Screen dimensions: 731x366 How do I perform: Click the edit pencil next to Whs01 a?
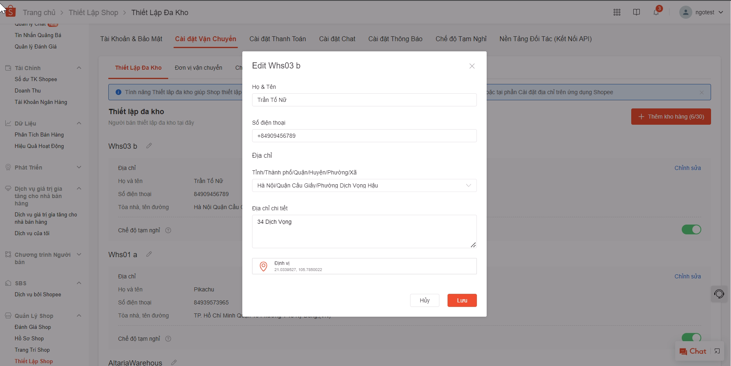coord(149,254)
